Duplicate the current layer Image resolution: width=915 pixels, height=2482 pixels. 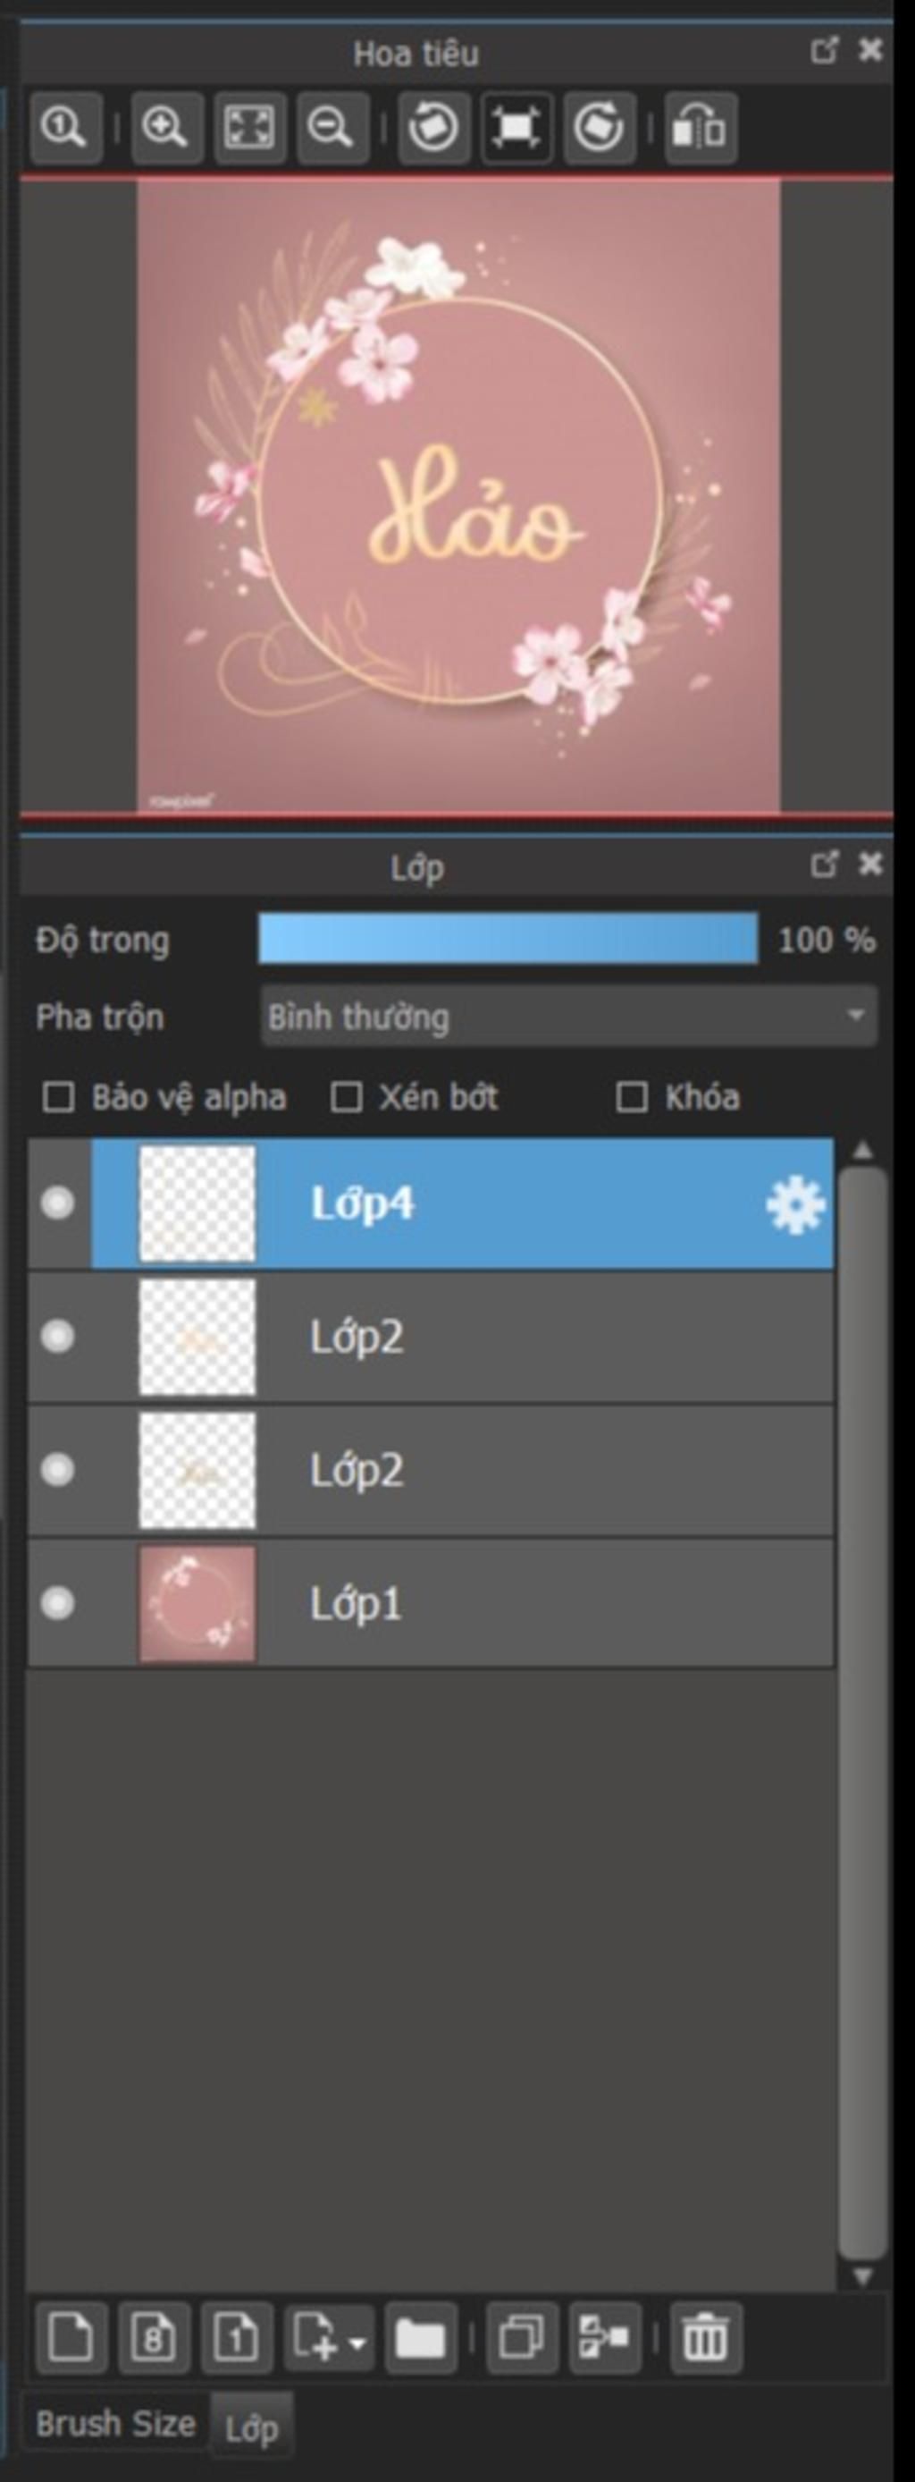[x=522, y=2337]
